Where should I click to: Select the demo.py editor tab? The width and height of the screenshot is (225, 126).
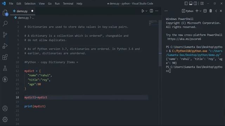(x=22, y=11)
